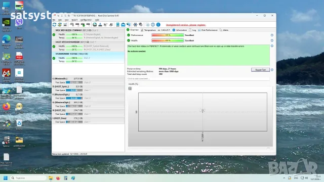Viewport: 324px width, 182px height.
Task: Click the Health percentage bar
Action: coord(168,40)
